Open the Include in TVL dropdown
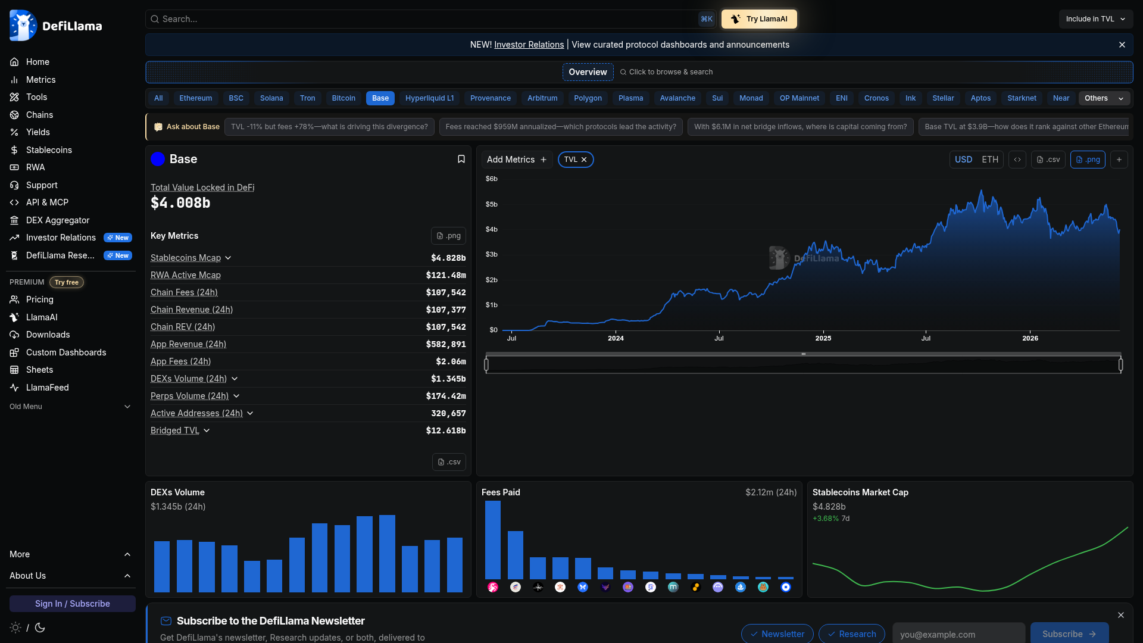 click(1095, 19)
